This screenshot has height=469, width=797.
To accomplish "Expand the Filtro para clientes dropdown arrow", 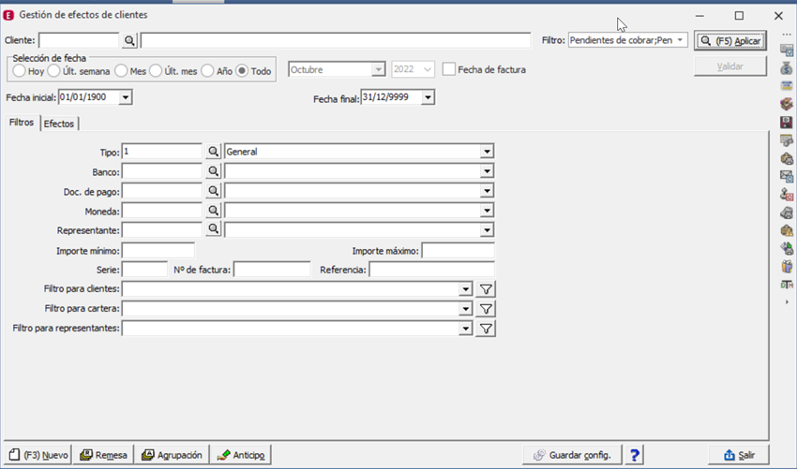I will [x=466, y=289].
